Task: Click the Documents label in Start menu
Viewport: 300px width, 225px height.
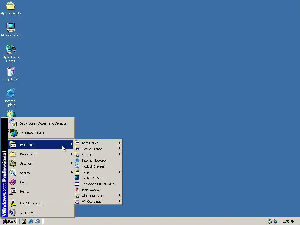Action: (x=28, y=154)
